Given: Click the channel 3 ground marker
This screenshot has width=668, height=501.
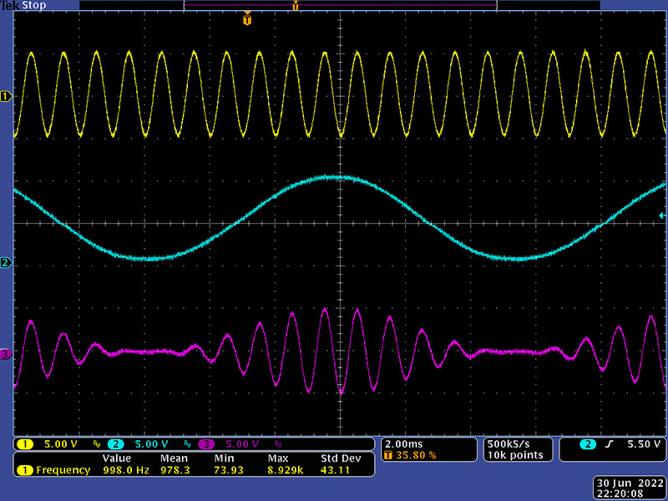Looking at the screenshot, I should pyautogui.click(x=6, y=355).
